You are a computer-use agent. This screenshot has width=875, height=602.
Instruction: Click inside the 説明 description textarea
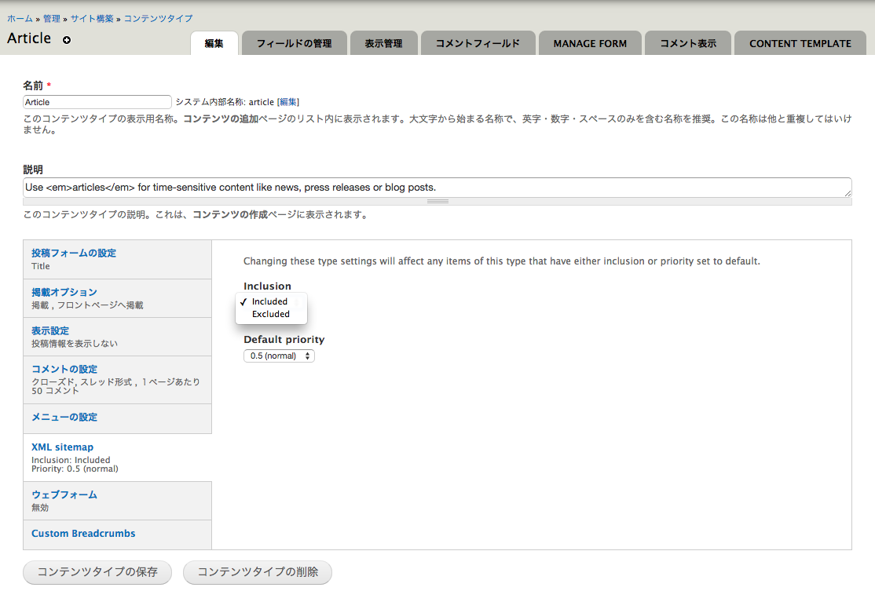pyautogui.click(x=437, y=188)
